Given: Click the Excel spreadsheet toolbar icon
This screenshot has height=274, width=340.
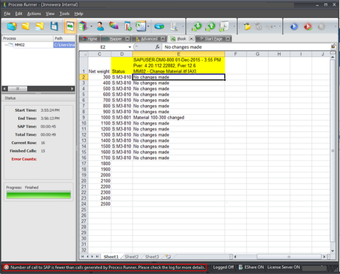Looking at the screenshot, I should click(141, 27).
